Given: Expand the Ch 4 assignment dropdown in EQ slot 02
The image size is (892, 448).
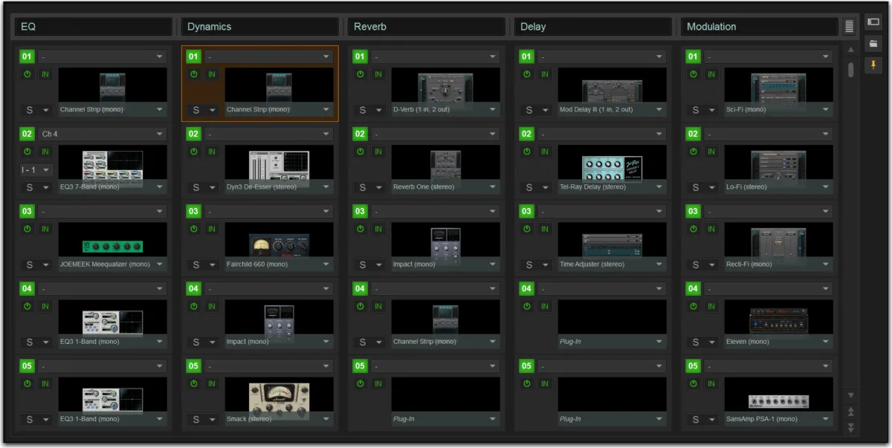Looking at the screenshot, I should pos(103,134).
